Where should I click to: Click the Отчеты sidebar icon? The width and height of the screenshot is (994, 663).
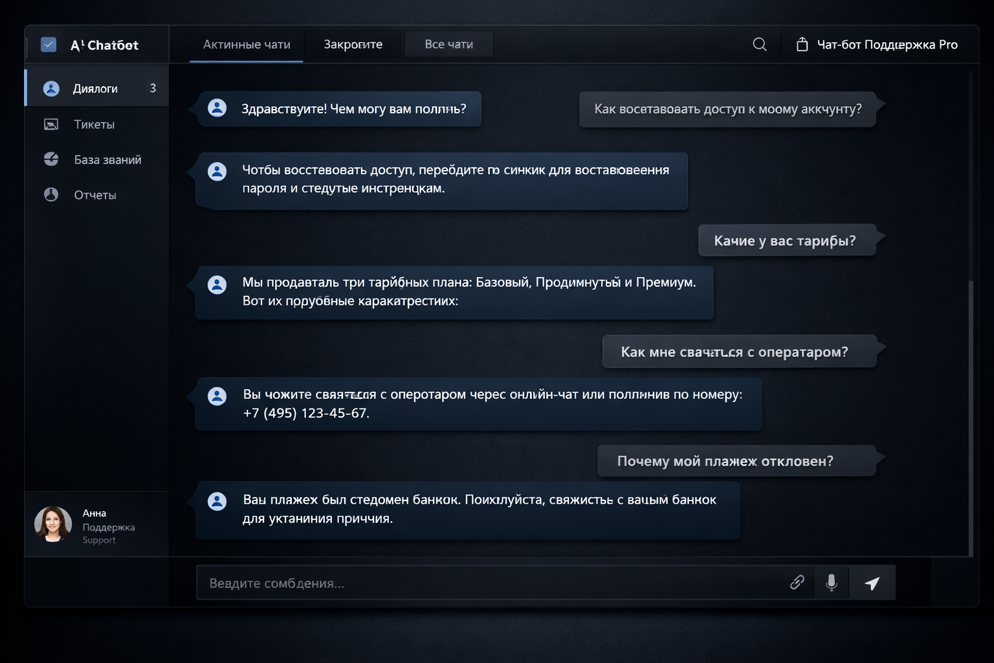[x=51, y=195]
